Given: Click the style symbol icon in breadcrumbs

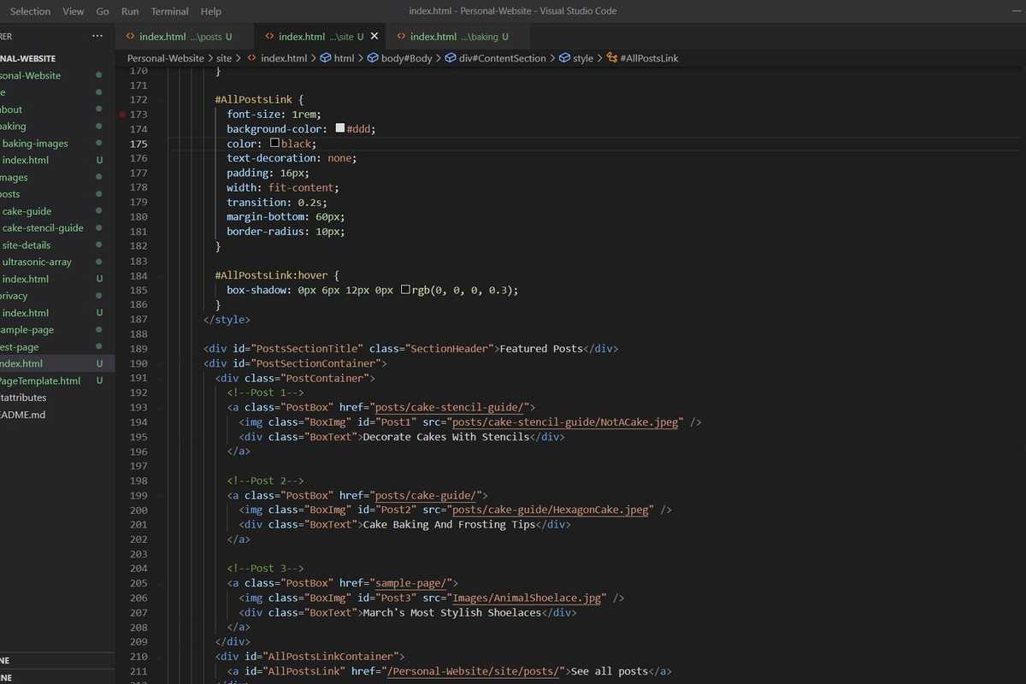Looking at the screenshot, I should pyautogui.click(x=564, y=58).
